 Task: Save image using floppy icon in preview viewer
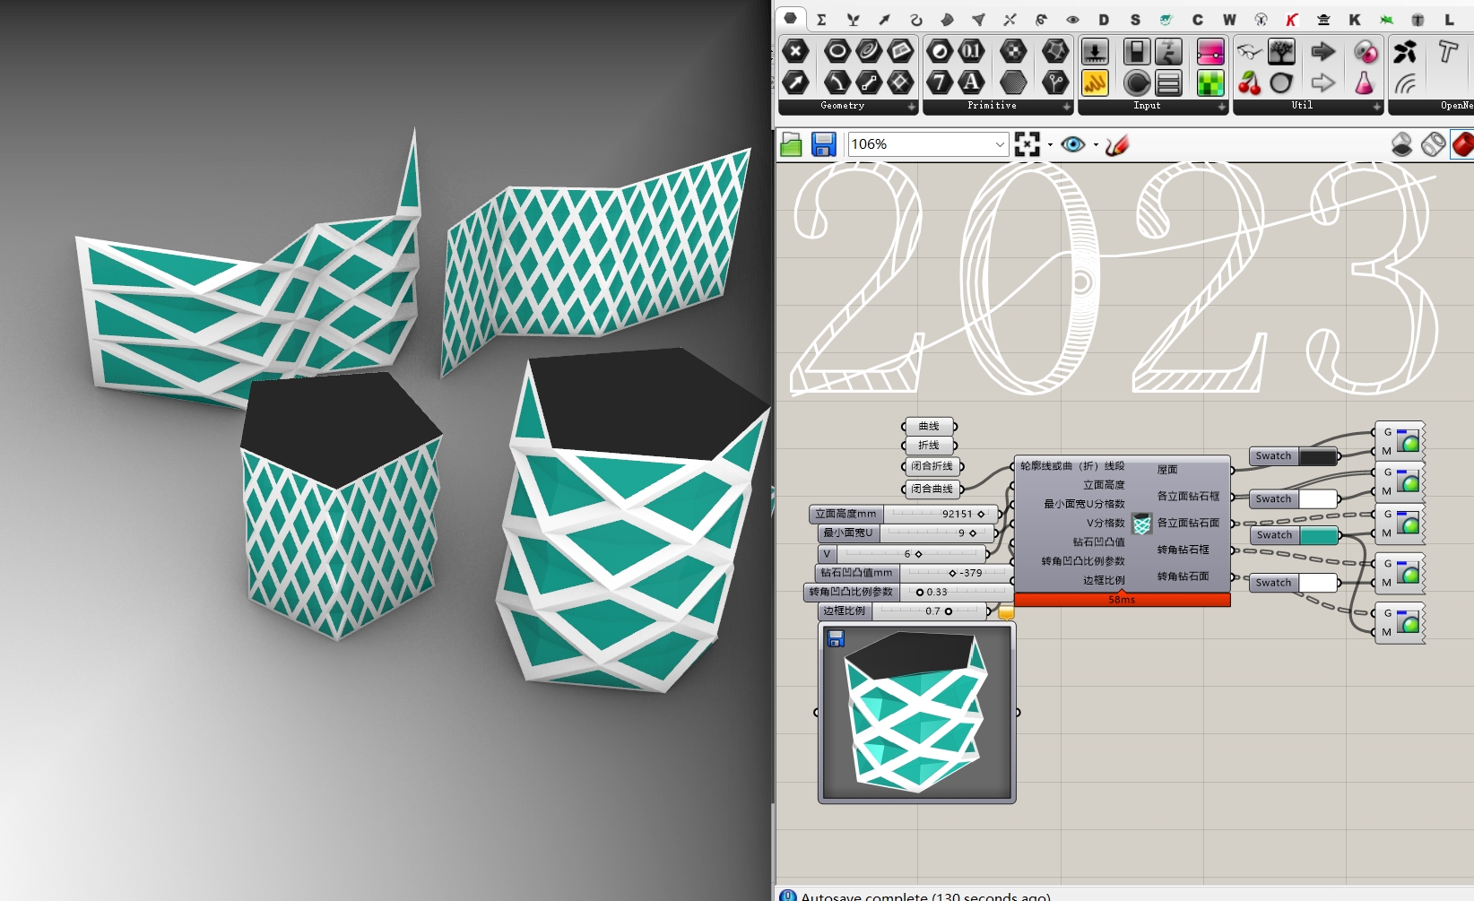pos(836,638)
